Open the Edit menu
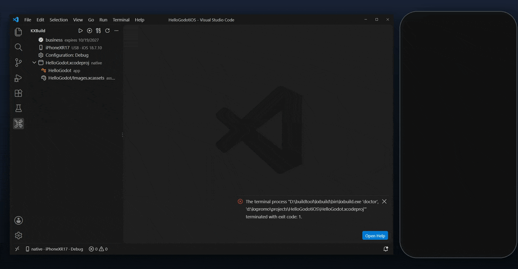The height and width of the screenshot is (269, 518). (40, 20)
